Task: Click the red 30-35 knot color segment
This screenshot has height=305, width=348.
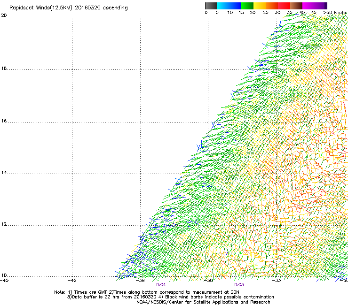Action: tap(284, 6)
